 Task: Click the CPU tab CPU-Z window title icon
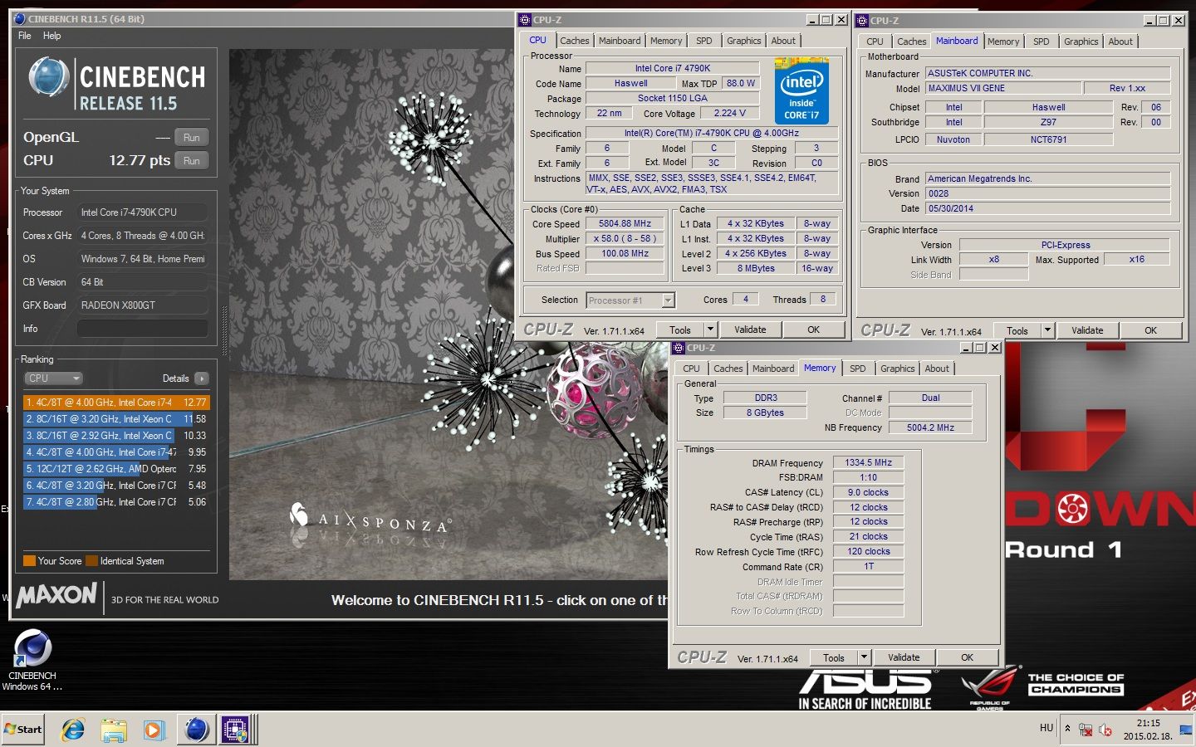click(525, 19)
